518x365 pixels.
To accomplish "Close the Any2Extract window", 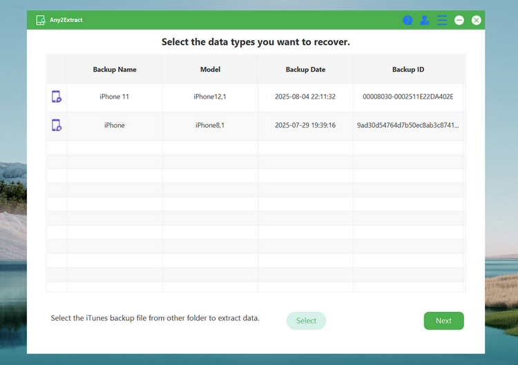I will pyautogui.click(x=477, y=20).
